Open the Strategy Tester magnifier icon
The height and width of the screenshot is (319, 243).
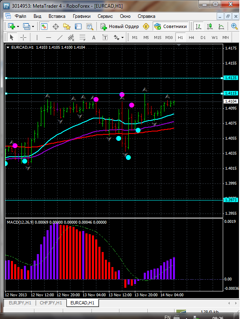point(90,26)
